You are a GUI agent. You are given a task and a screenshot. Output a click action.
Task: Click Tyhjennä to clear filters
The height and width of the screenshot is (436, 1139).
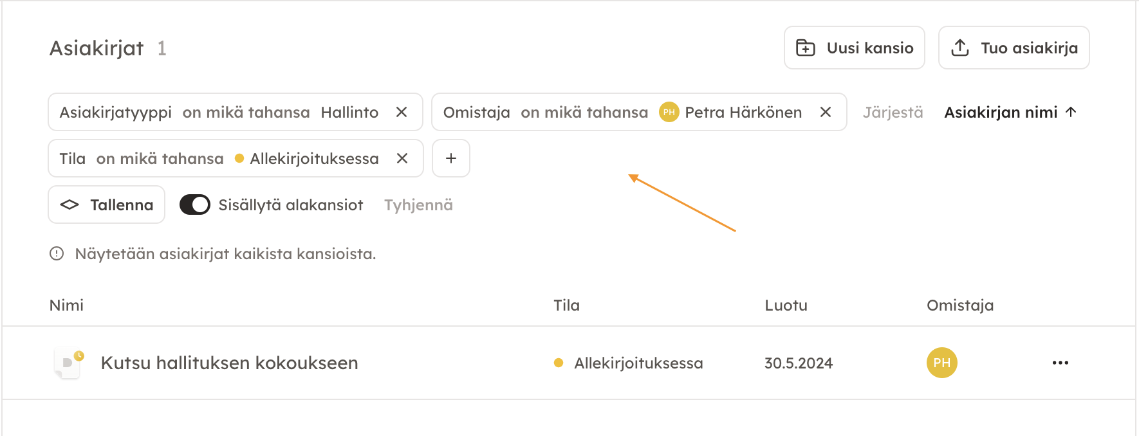(418, 205)
